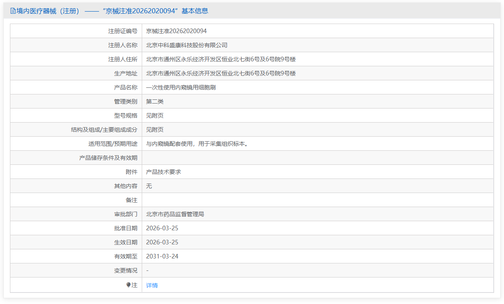504x304 pixels.
Task: Click the document icon beside the page title
Action: (x=13, y=11)
